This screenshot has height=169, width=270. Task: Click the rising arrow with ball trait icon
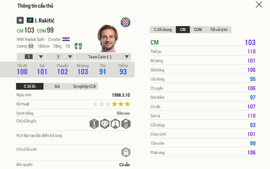pos(94,124)
